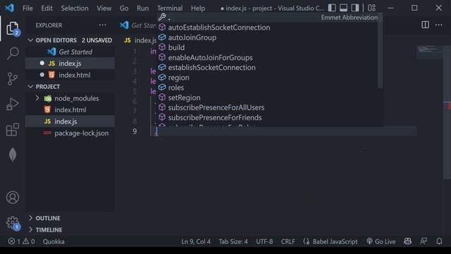
Task: Open the File menu
Action: coord(27,8)
